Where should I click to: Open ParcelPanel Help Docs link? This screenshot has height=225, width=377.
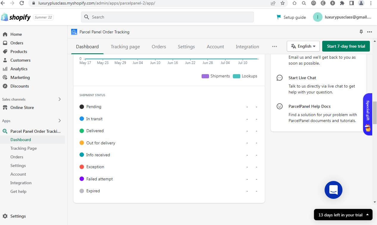309,106
